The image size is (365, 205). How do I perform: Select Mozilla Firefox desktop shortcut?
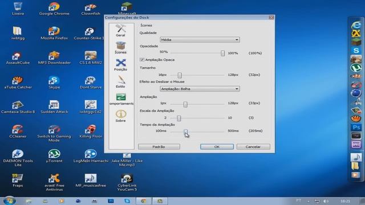pos(54,34)
